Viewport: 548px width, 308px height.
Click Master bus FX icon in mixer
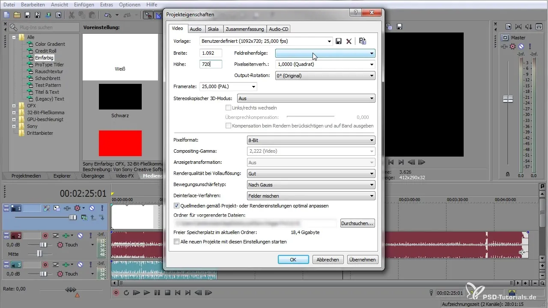(x=505, y=46)
